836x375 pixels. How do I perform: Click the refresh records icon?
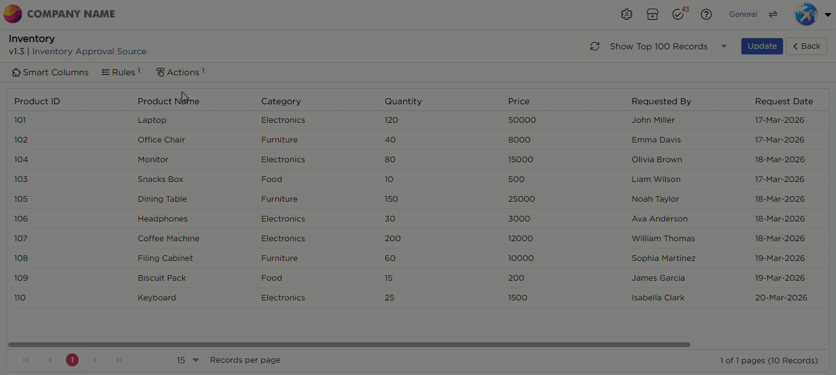pyautogui.click(x=595, y=46)
